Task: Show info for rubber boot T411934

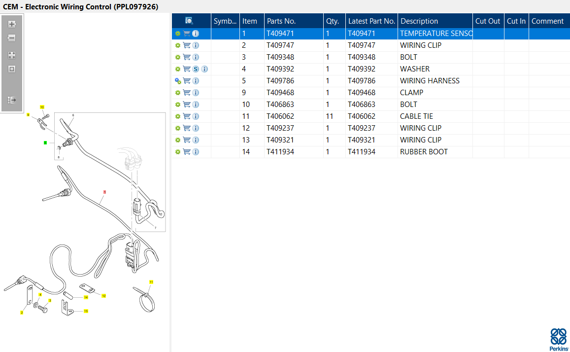Action: pyautogui.click(x=196, y=152)
